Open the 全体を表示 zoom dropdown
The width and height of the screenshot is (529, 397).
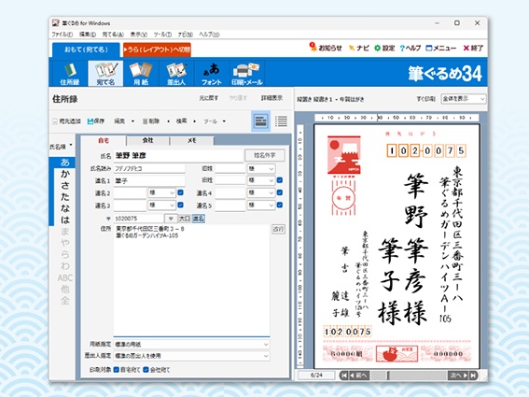click(464, 99)
